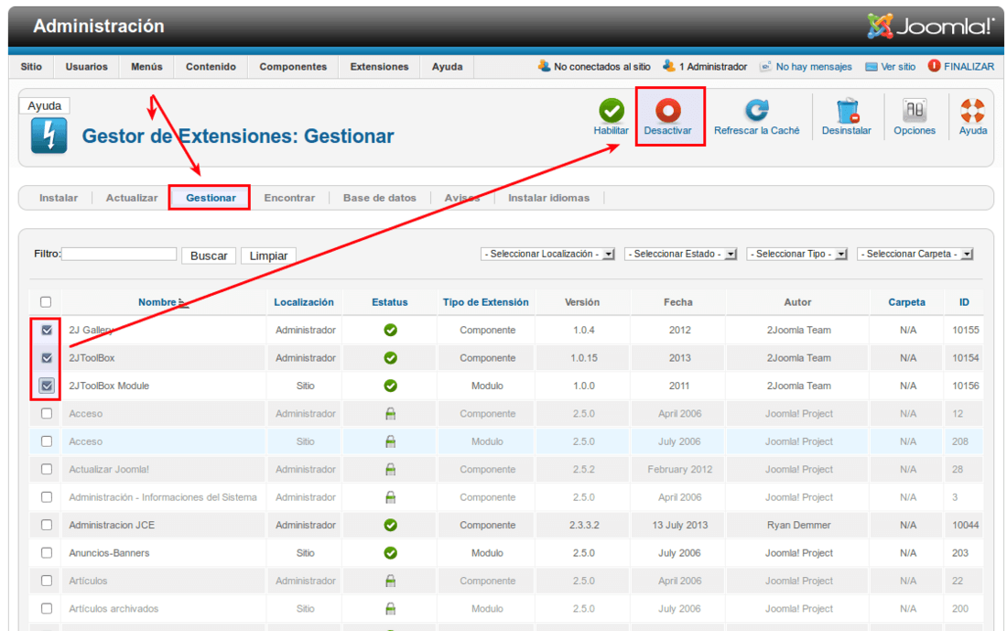Sort table by Estatus column header
Viewport: 1007px width, 631px height.
point(390,302)
